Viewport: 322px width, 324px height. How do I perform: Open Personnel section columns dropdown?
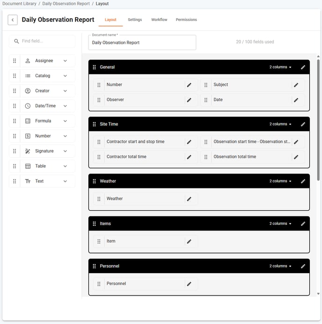(280, 266)
